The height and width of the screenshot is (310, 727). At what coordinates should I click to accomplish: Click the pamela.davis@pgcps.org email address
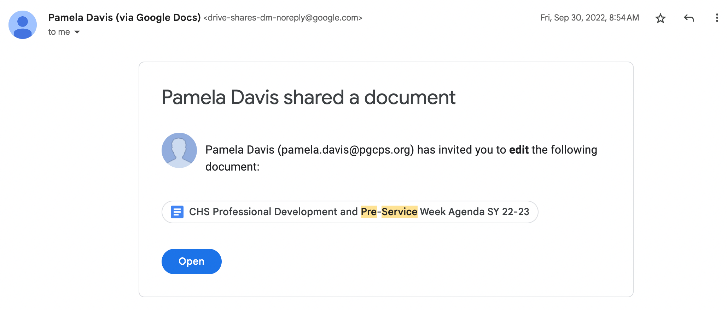point(346,150)
